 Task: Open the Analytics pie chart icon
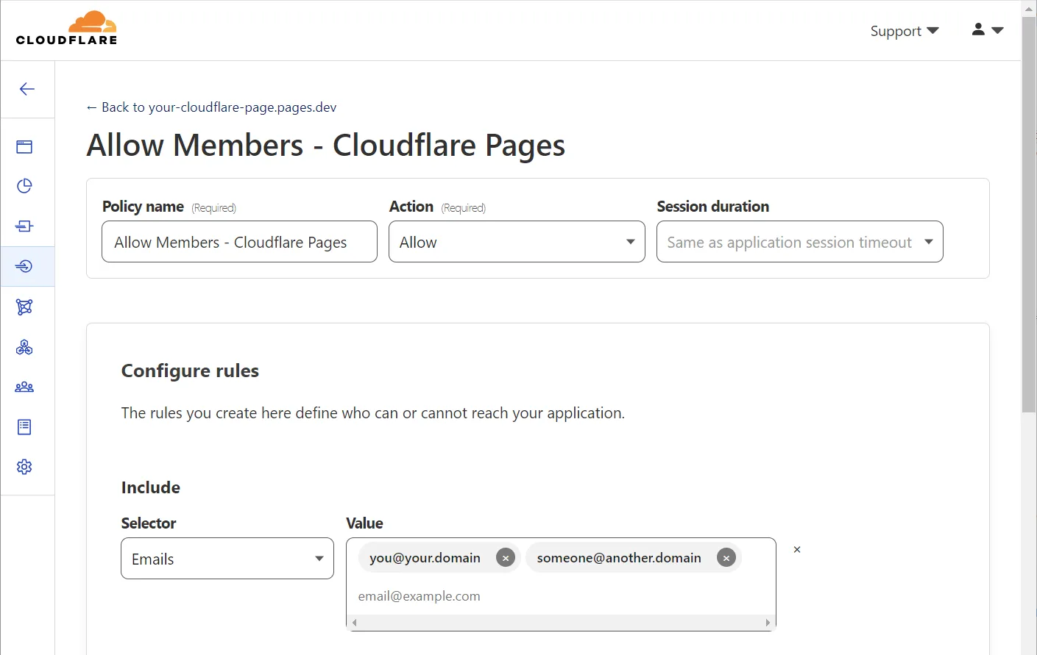pos(24,186)
